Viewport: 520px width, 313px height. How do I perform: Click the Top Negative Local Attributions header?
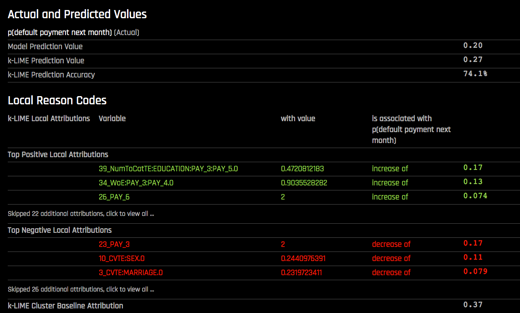click(x=60, y=231)
